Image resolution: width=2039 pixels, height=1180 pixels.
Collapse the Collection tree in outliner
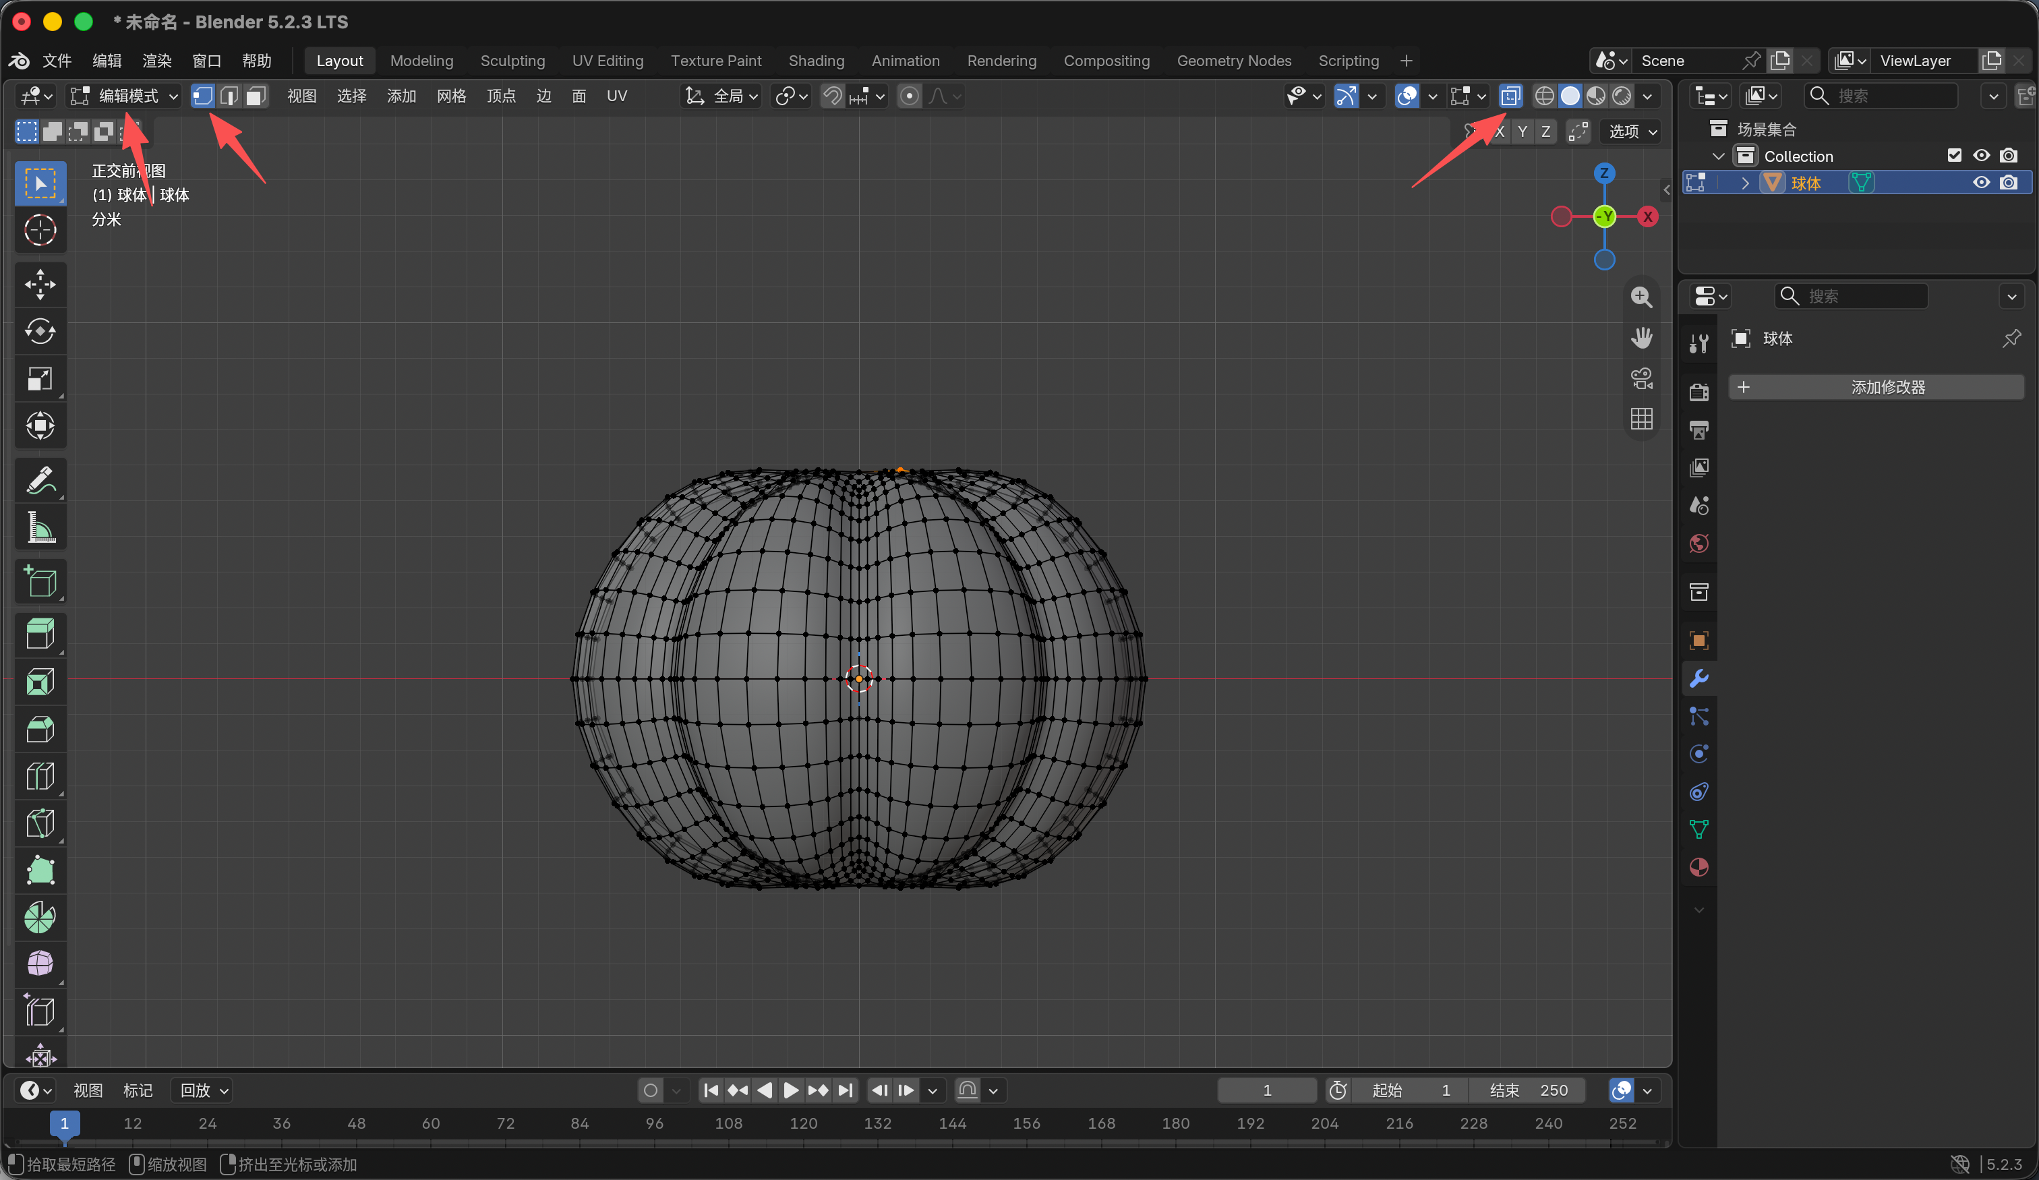[x=1719, y=155]
